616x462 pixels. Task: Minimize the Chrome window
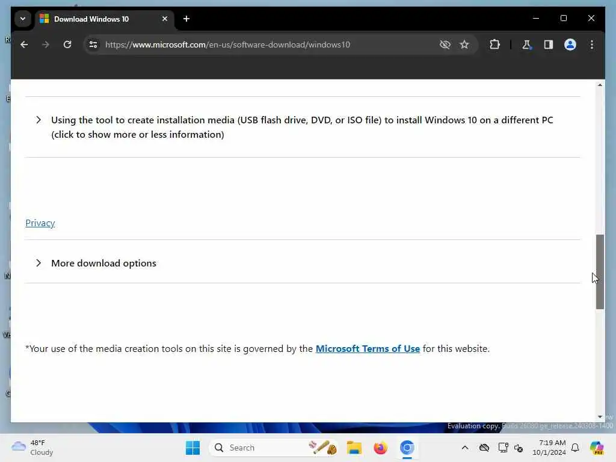click(x=536, y=18)
